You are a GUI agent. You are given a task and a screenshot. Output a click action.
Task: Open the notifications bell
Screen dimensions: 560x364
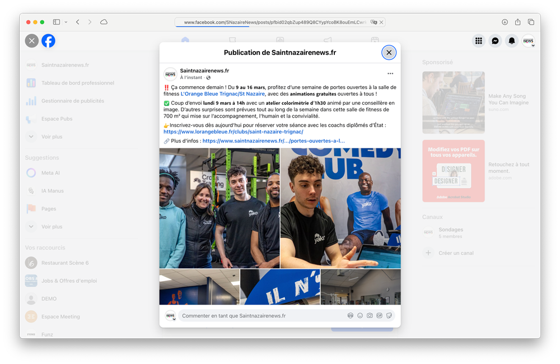[511, 41]
